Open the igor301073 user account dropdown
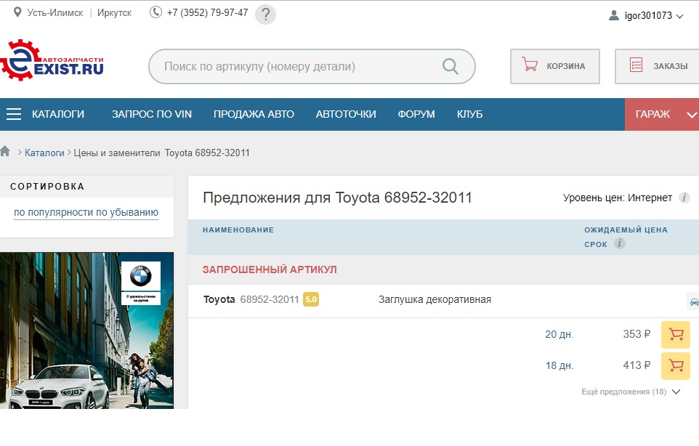The image size is (699, 446). pos(647,15)
